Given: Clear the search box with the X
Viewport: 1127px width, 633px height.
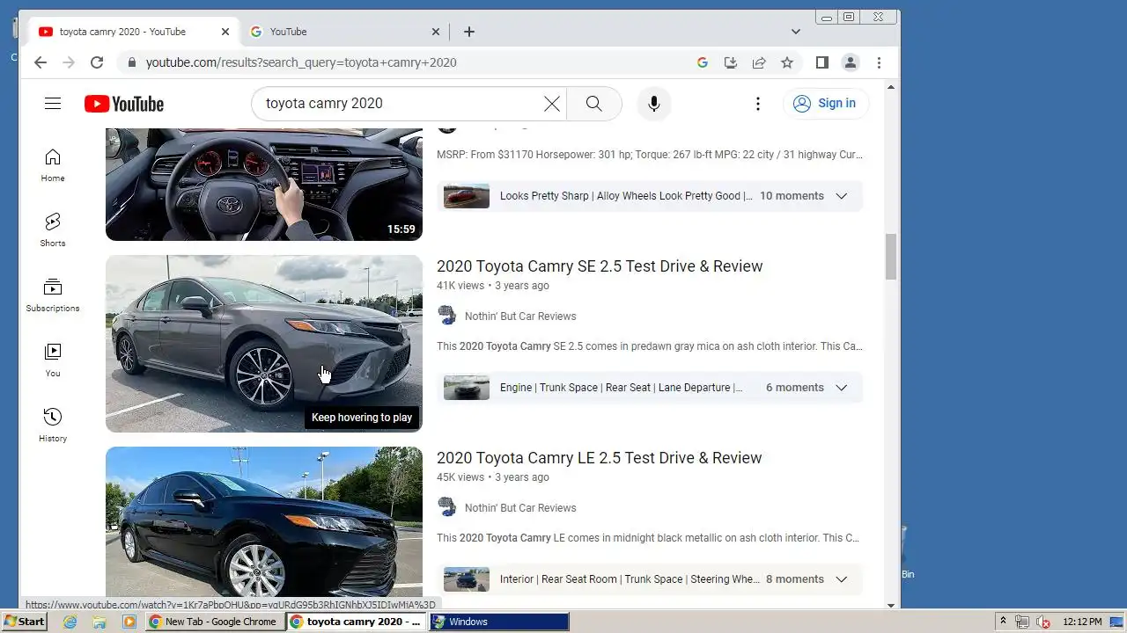Looking at the screenshot, I should (x=552, y=104).
